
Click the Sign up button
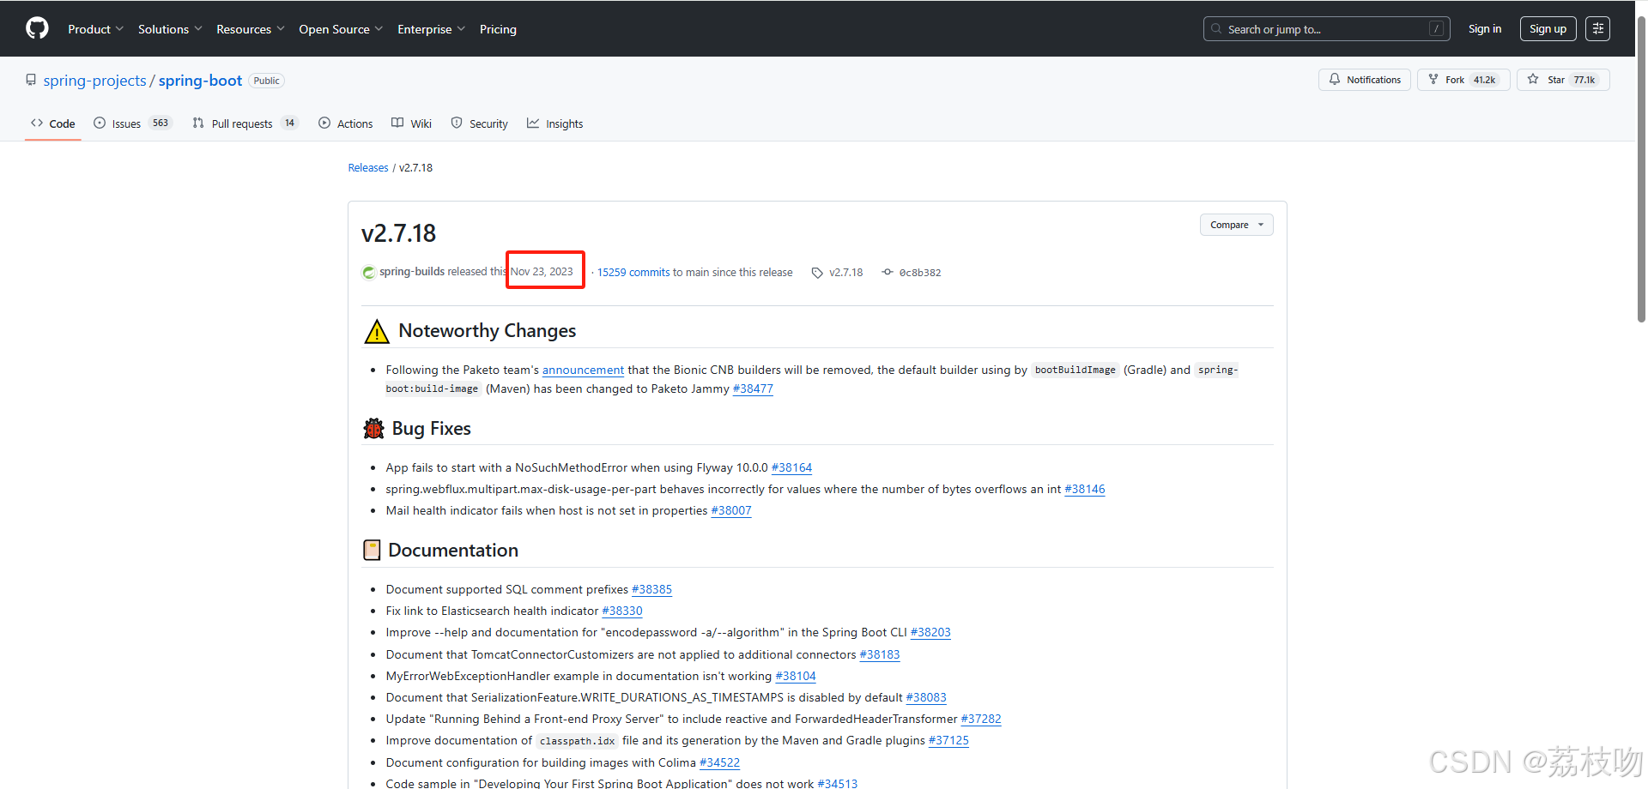click(1548, 29)
